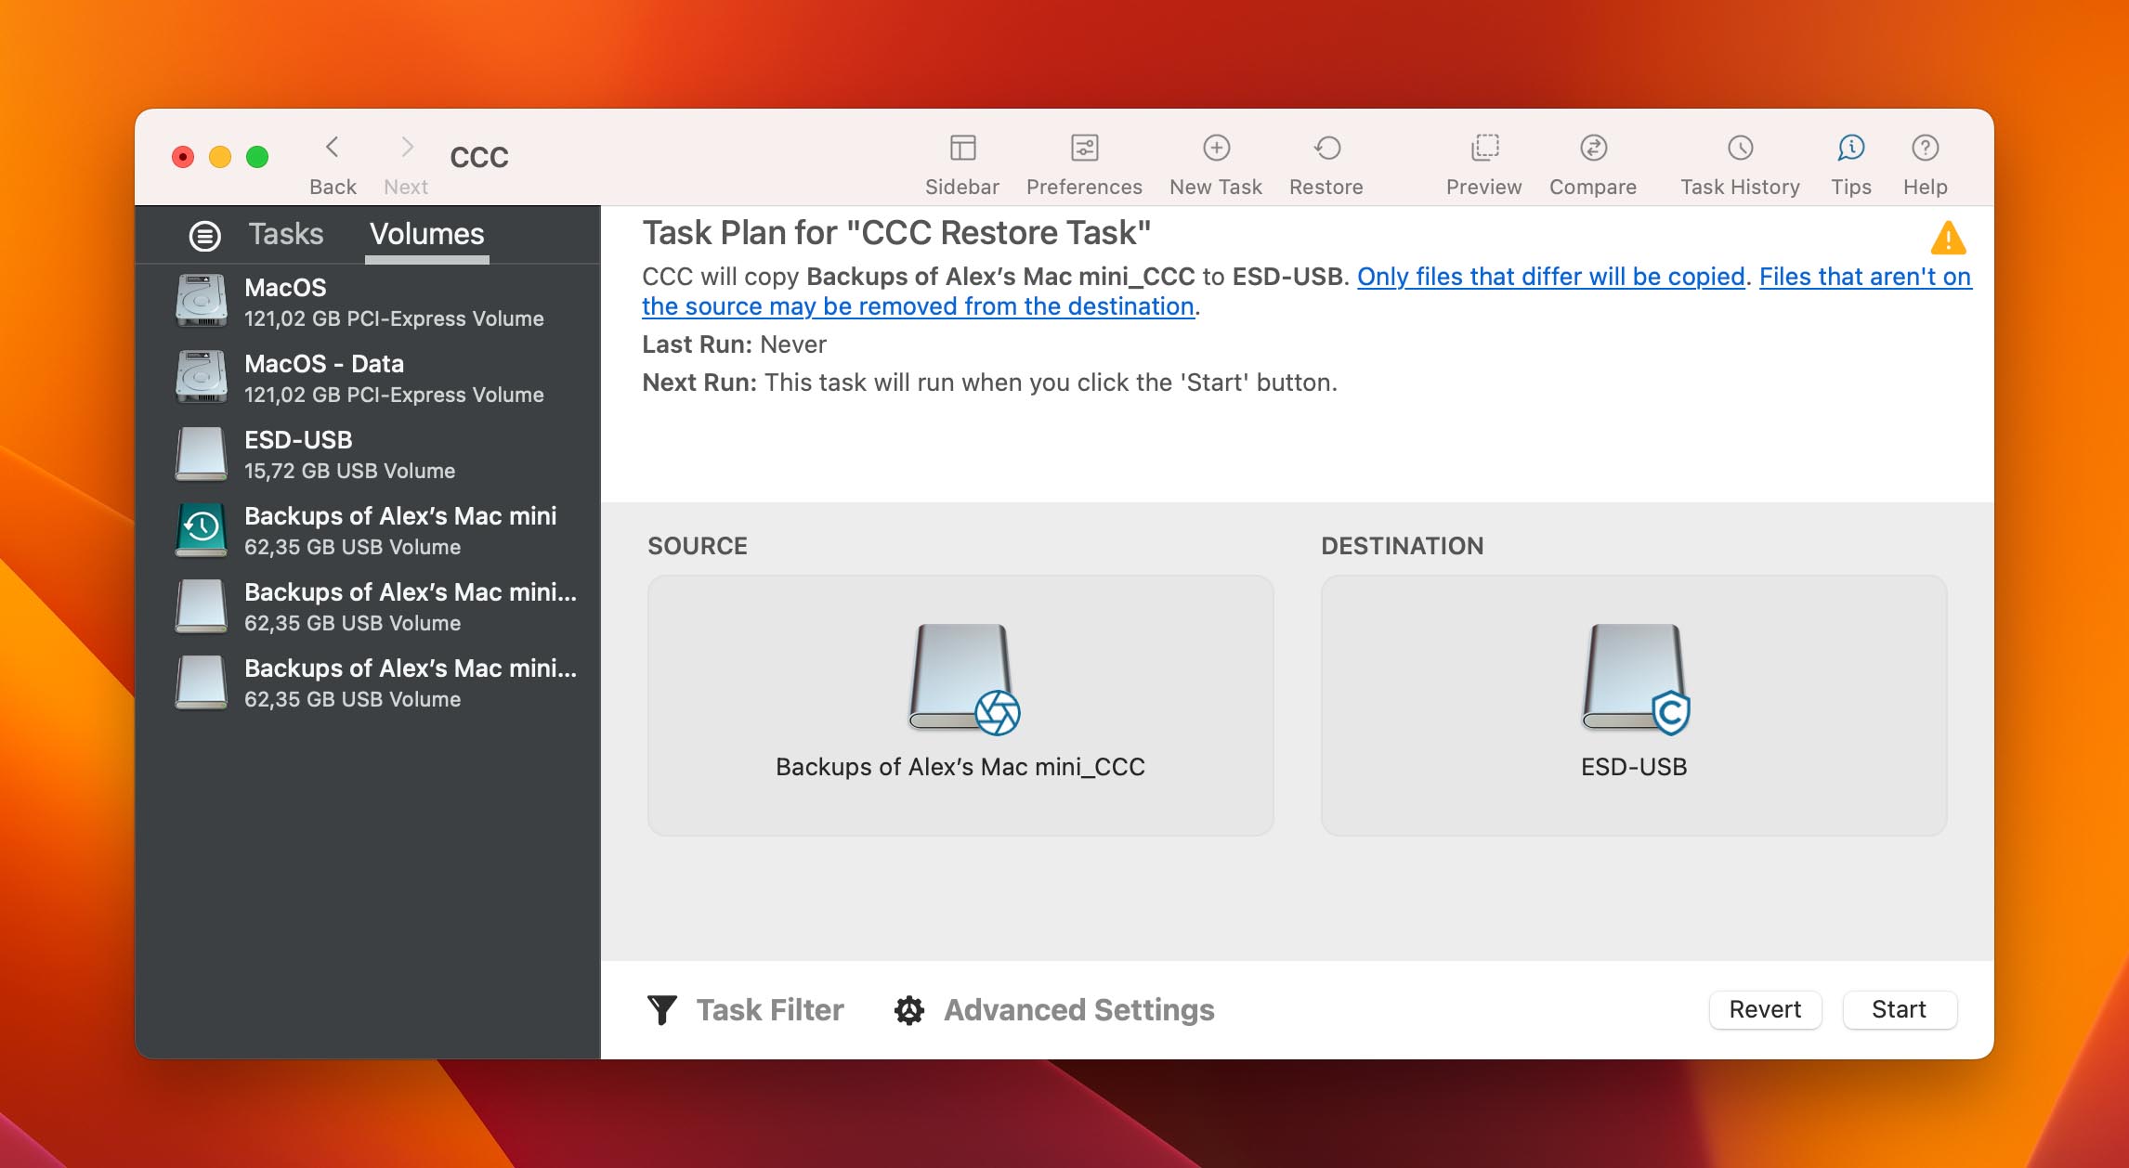2129x1168 pixels.
Task: Select MacOS 121,02 GB PCI-Express volume
Action: (x=368, y=302)
